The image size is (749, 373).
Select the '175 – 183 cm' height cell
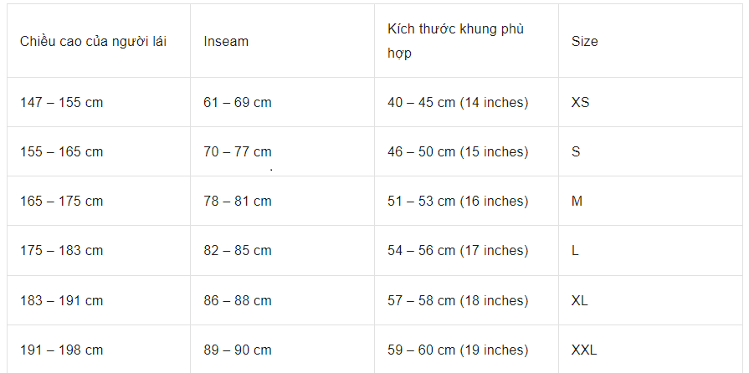point(62,250)
